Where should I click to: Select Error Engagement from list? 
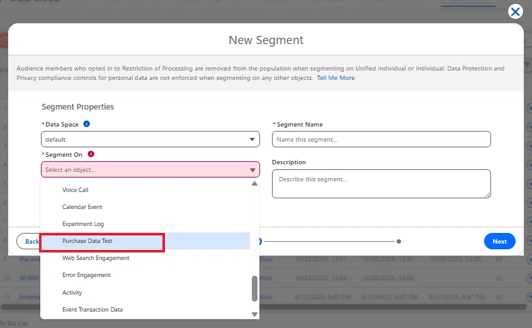145,275
